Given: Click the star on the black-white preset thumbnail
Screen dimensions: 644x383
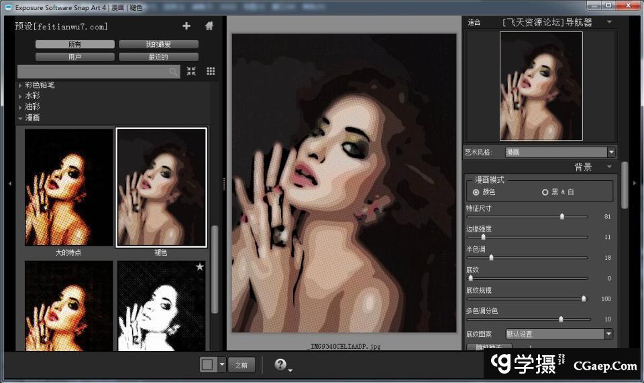Looking at the screenshot, I should coord(199,267).
